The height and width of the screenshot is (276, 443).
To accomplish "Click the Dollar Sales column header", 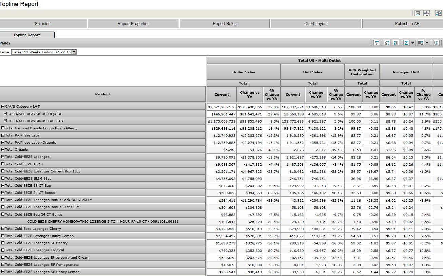I will [244, 72].
